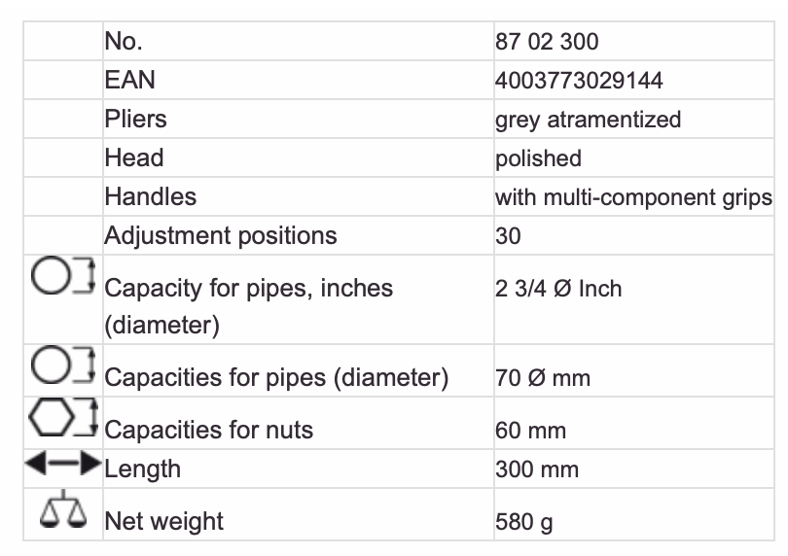Click the "grey atramentized" pliers value
The height and width of the screenshot is (556, 788).
coord(588,120)
